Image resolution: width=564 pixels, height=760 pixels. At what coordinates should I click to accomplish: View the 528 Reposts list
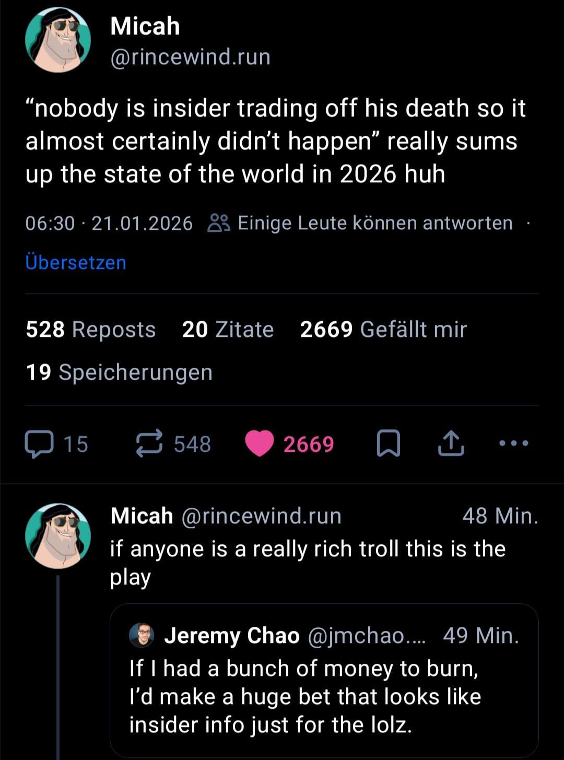pyautogui.click(x=91, y=330)
